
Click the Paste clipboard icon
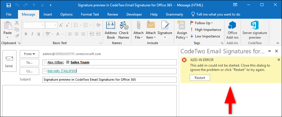click(x=8, y=26)
